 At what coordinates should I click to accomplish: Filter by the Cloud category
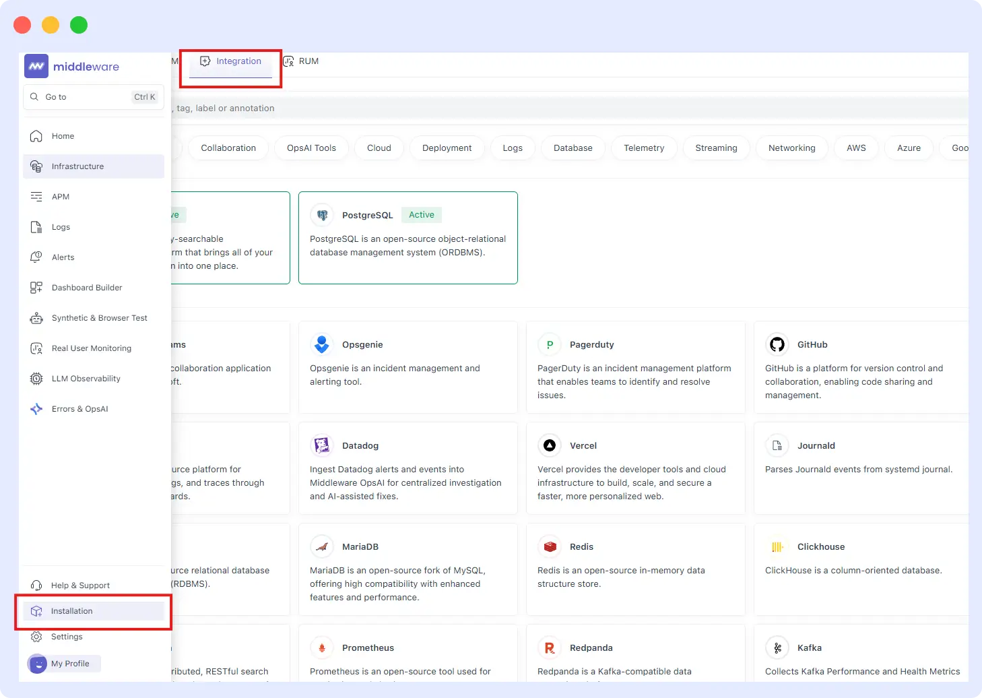[379, 148]
